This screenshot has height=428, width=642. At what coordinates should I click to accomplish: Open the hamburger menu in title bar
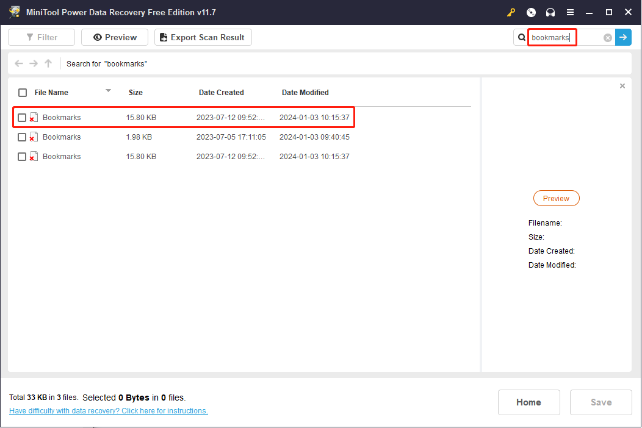570,13
